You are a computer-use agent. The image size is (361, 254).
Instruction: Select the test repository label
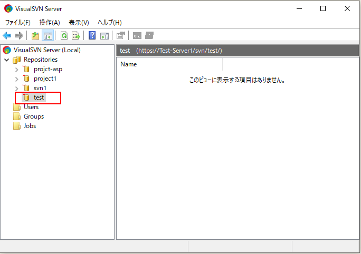(39, 97)
